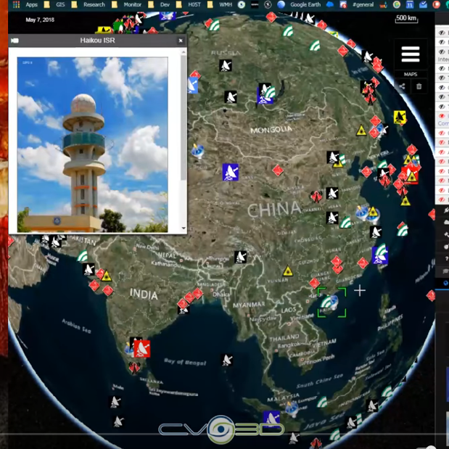Click the May 7, 2018 date label
This screenshot has height=449, width=449.
(40, 20)
